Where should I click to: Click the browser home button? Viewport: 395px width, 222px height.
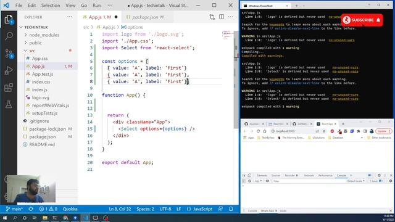click(x=265, y=131)
